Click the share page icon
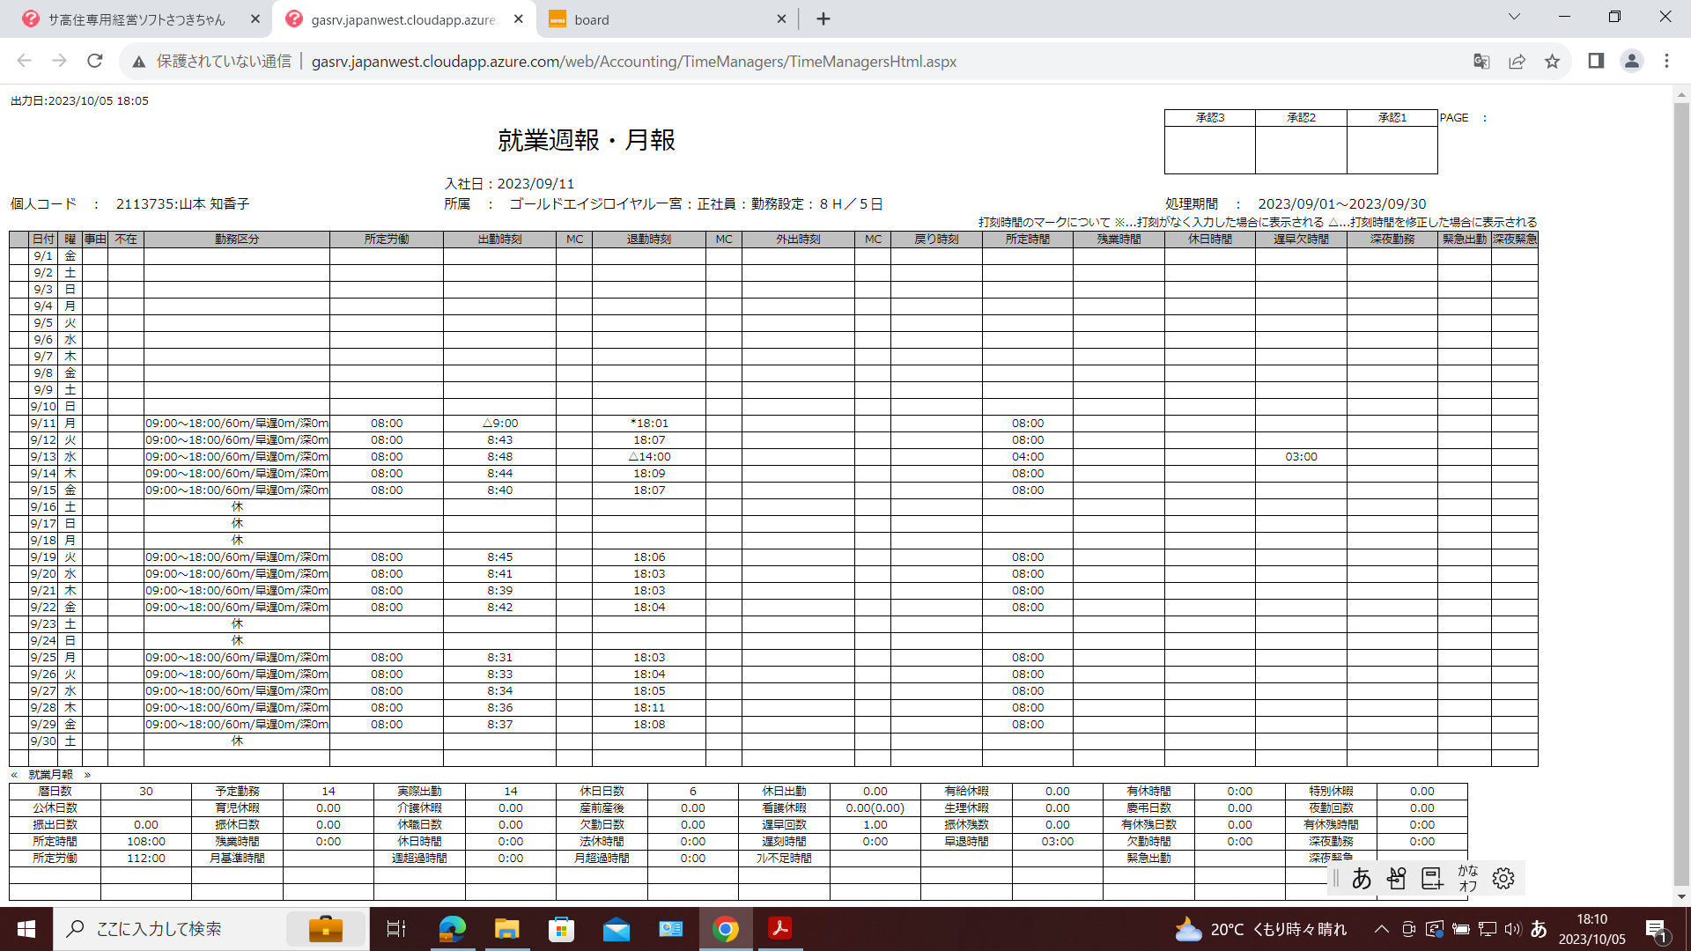The width and height of the screenshot is (1691, 951). [1517, 61]
